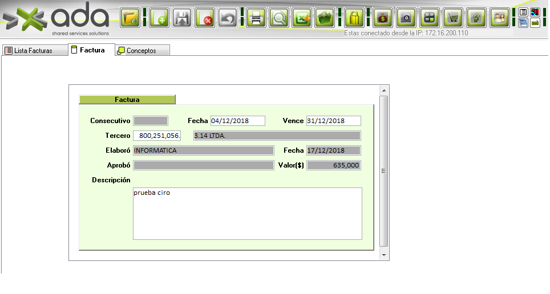Open the Conceptos tab
Screen dimensions: 550x294
click(143, 51)
